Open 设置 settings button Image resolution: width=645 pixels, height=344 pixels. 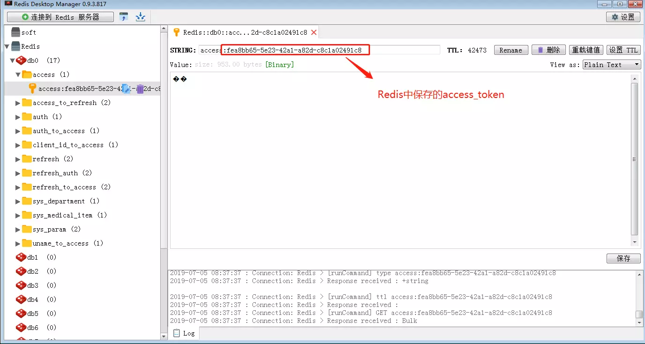623,17
